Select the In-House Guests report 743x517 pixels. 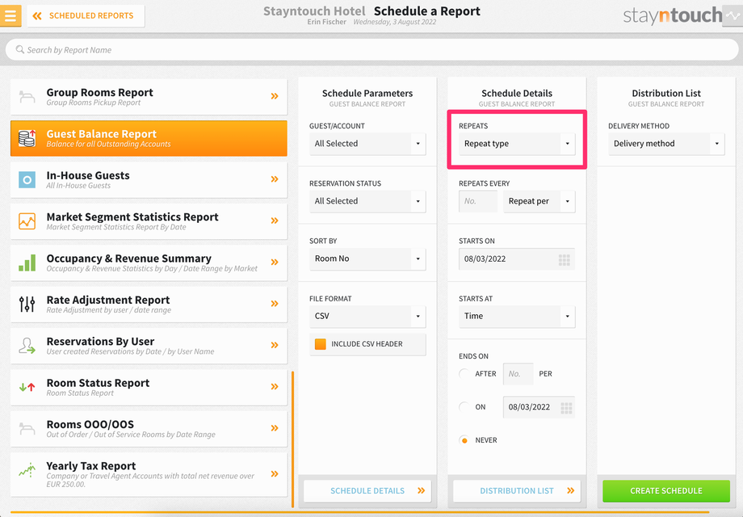(149, 179)
